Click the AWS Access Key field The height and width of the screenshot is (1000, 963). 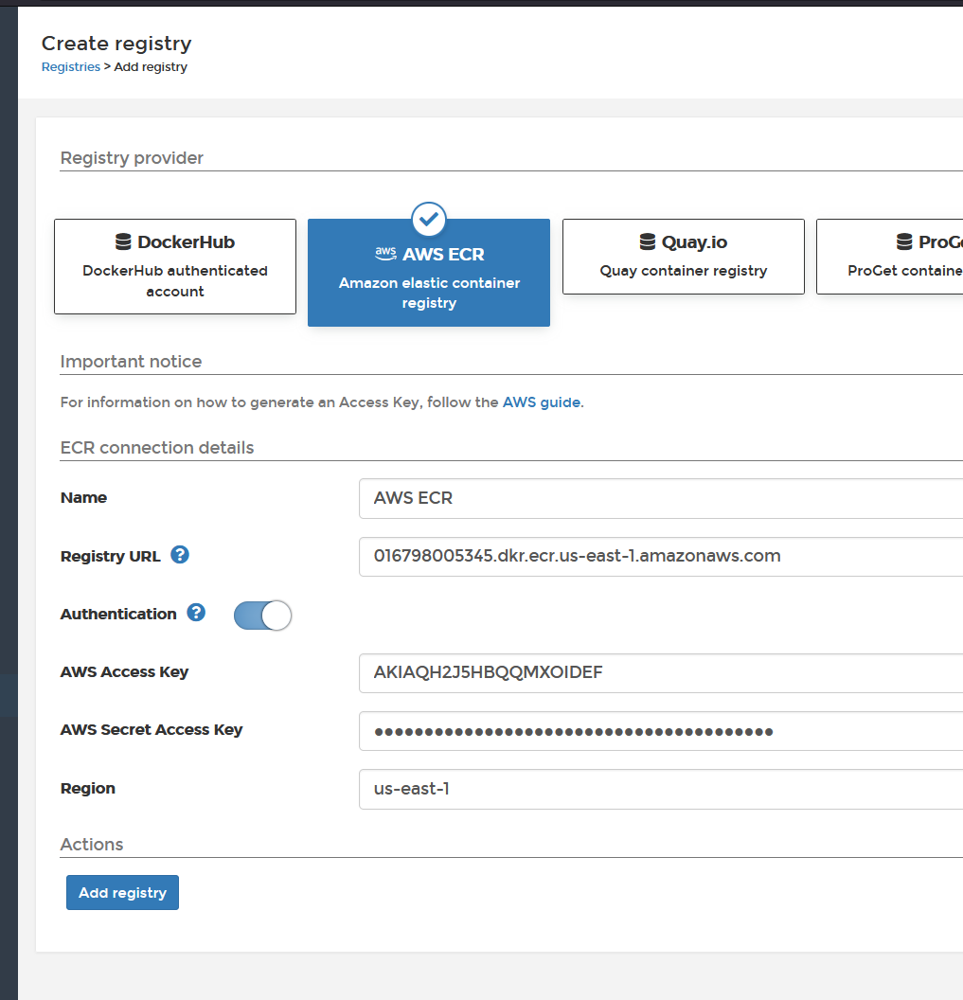(x=661, y=673)
